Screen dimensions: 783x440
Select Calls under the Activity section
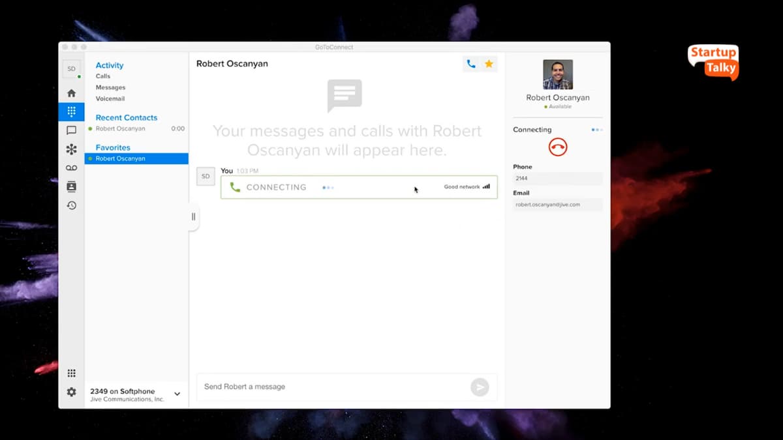coord(103,76)
